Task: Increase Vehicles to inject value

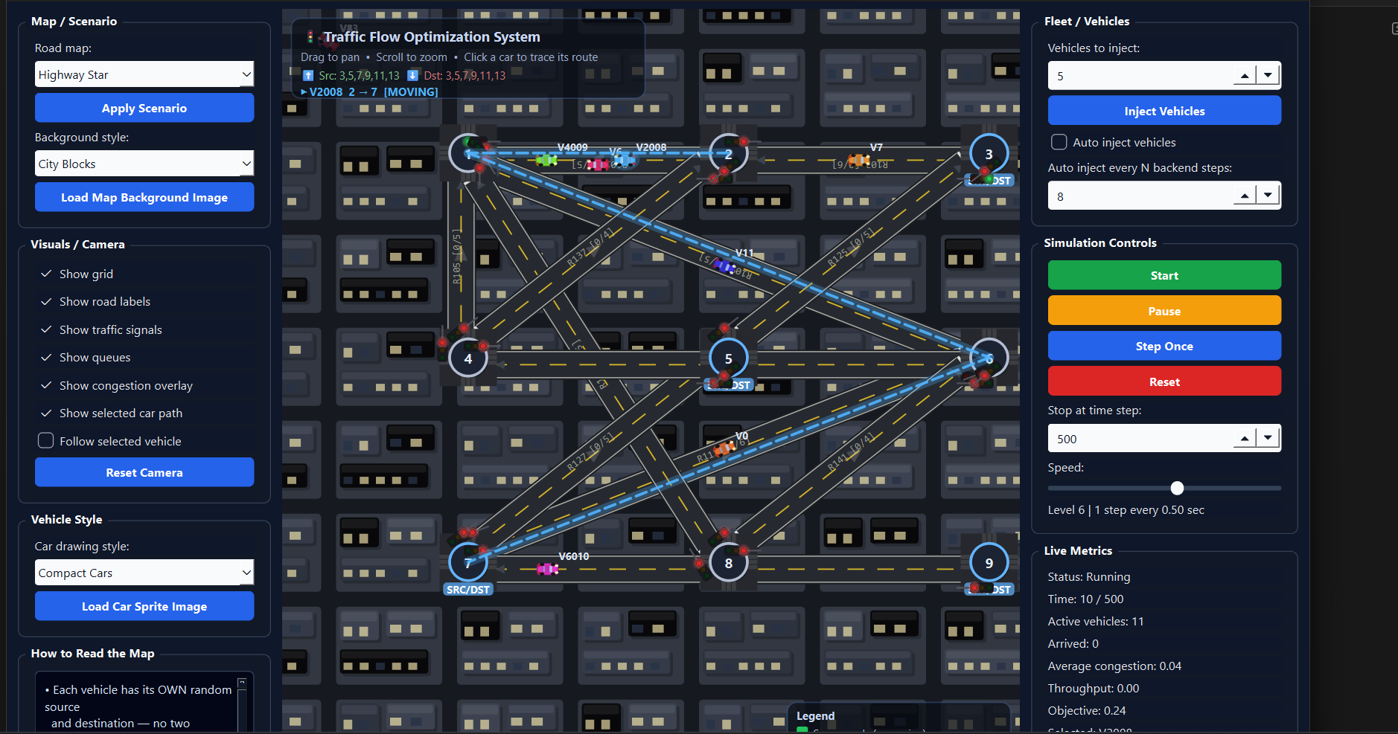Action: point(1245,75)
